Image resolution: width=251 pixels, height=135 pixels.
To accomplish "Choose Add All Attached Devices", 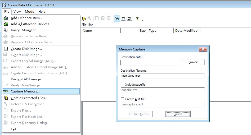I will [41, 24].
